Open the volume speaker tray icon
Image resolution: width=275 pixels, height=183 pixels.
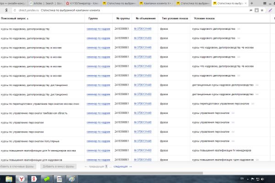click(263, 179)
